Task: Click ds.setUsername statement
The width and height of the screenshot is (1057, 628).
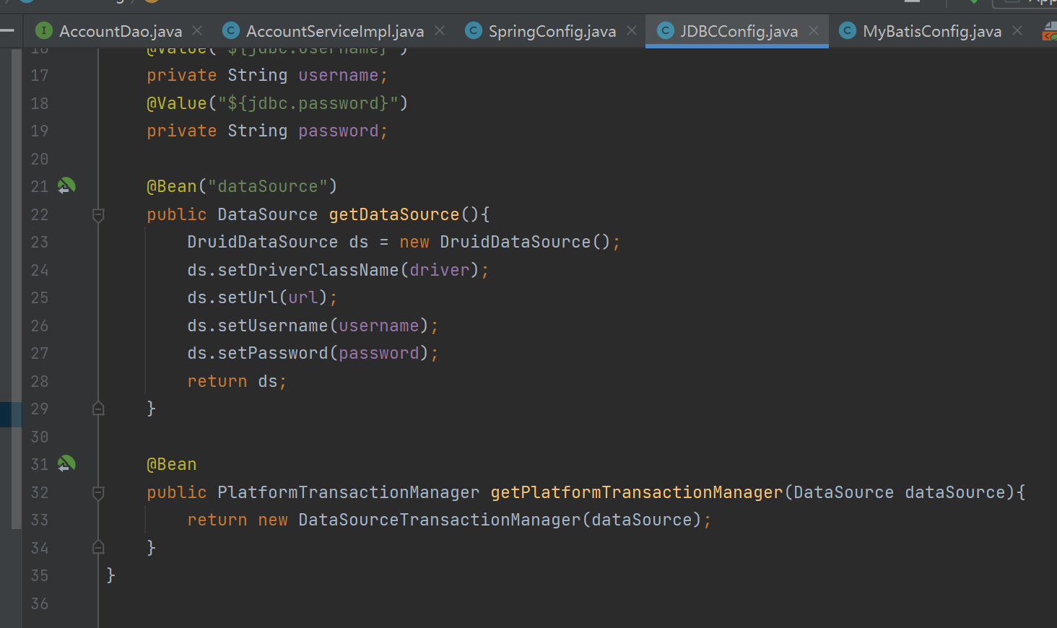Action: [x=313, y=326]
